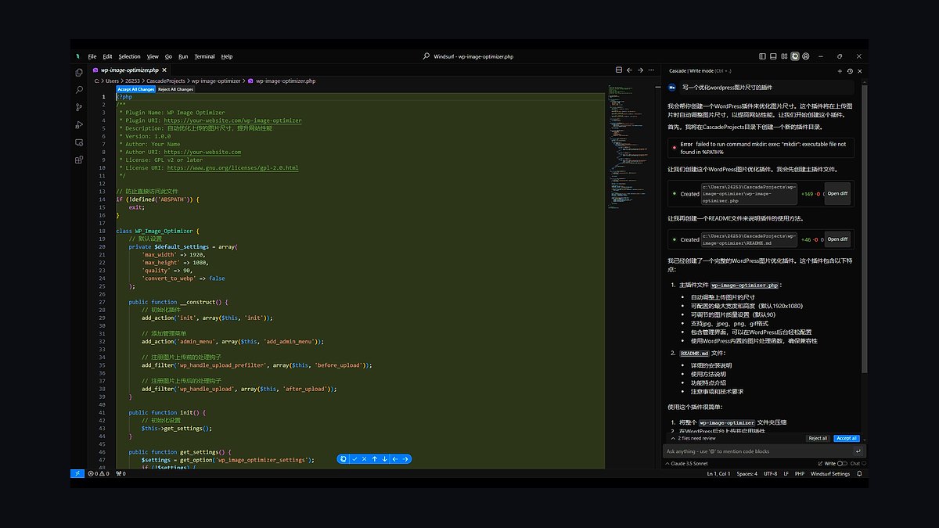Viewport: 939px width, 528px height.
Task: Click the editor toolbar right navigation arrow
Action: coord(640,70)
